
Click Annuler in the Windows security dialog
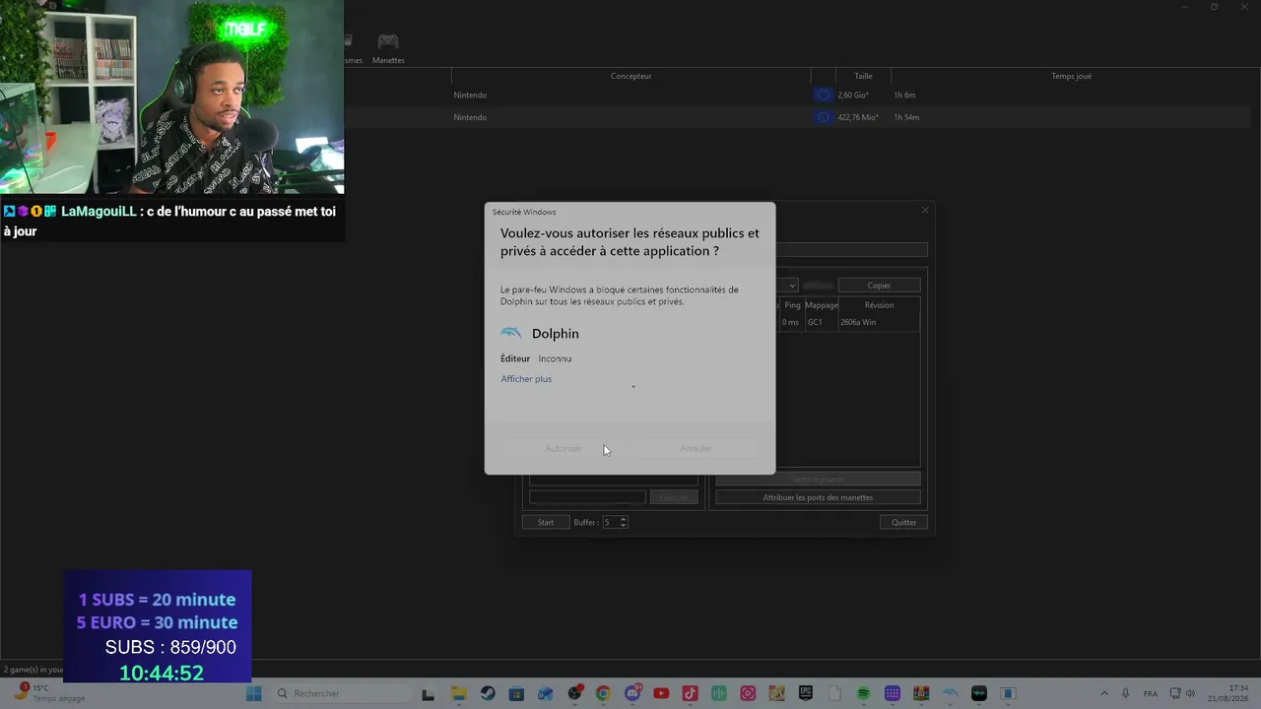[x=696, y=449]
